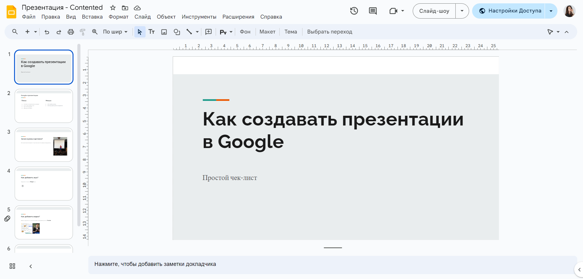Expand new slide layout dropdown arrow
Screen dimensions: 583x279
tap(35, 32)
